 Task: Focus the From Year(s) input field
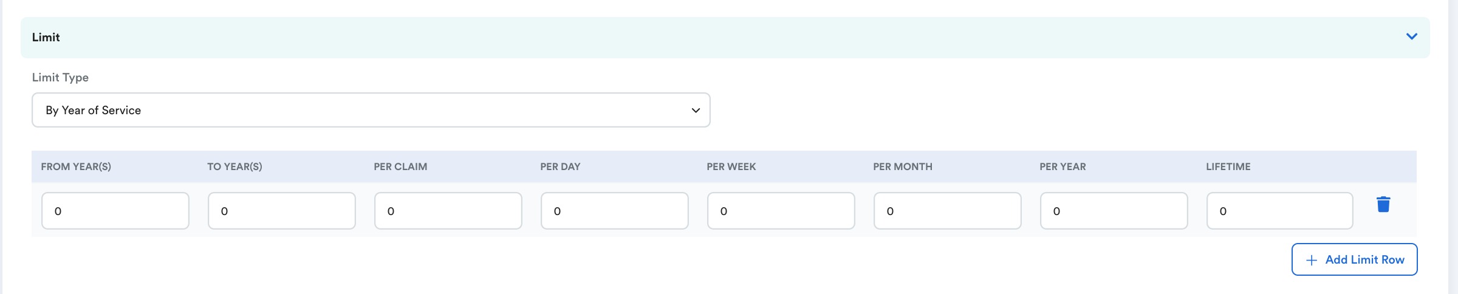click(115, 211)
